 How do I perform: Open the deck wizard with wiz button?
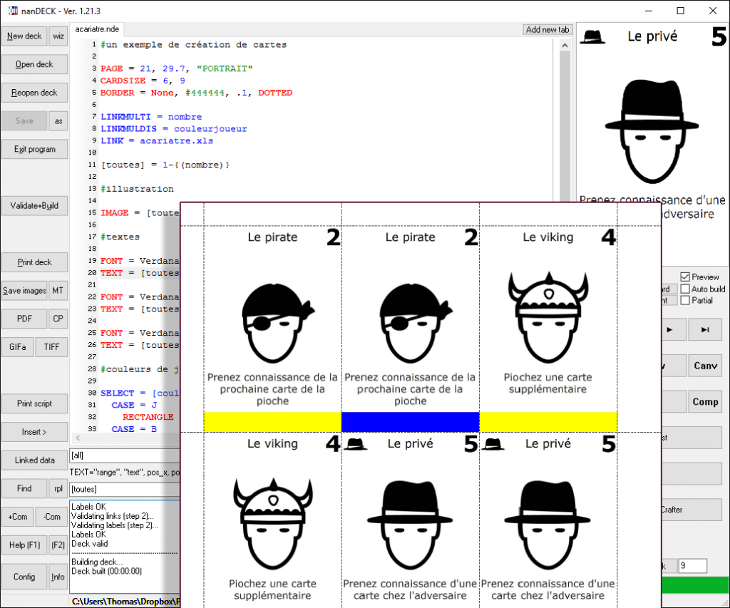coord(58,36)
